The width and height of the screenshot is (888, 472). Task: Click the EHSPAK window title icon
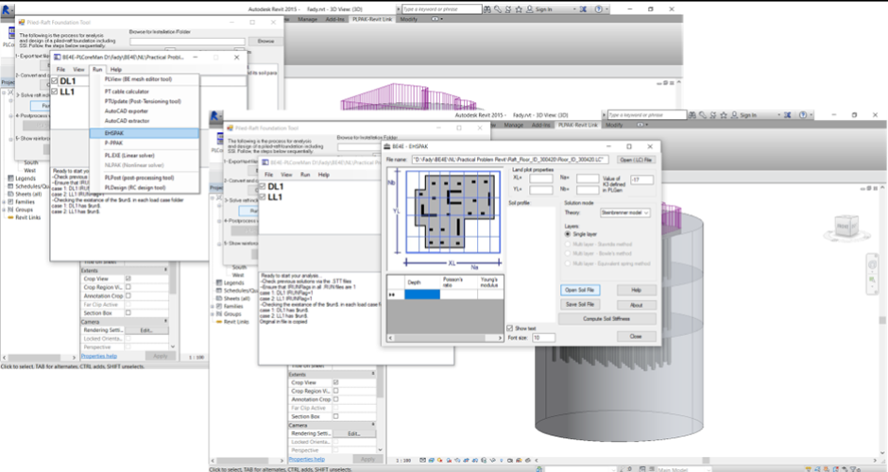[x=387, y=146]
